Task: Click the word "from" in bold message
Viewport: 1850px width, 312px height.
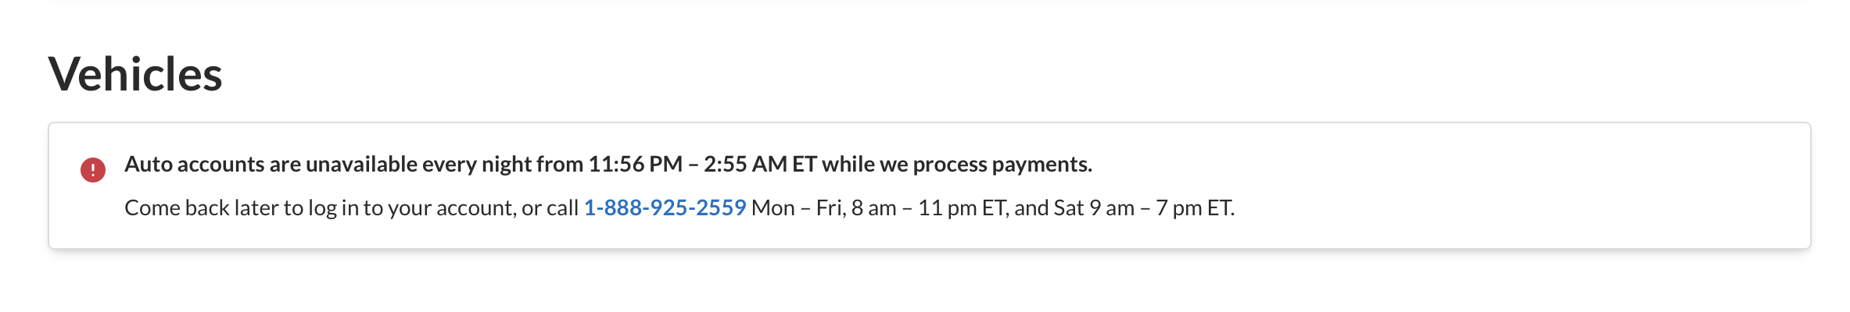Action: tap(559, 164)
